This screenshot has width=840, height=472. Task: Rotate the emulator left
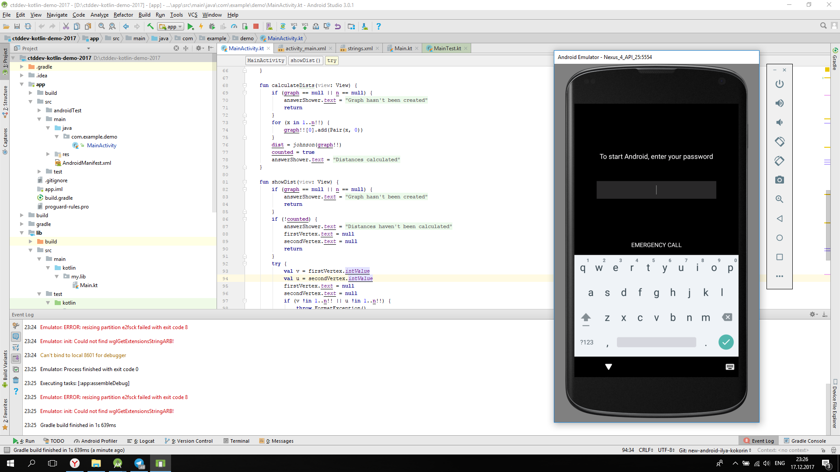click(x=779, y=142)
